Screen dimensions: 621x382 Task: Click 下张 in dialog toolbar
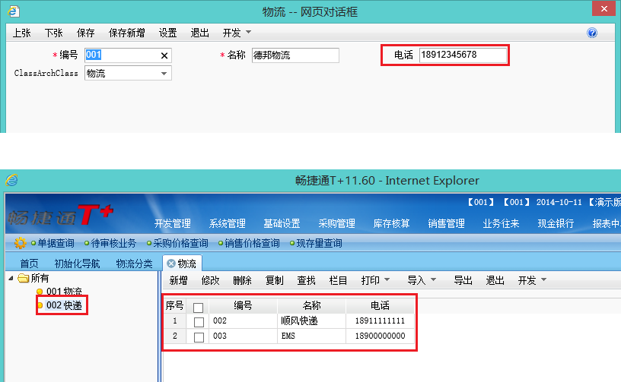pos(53,33)
